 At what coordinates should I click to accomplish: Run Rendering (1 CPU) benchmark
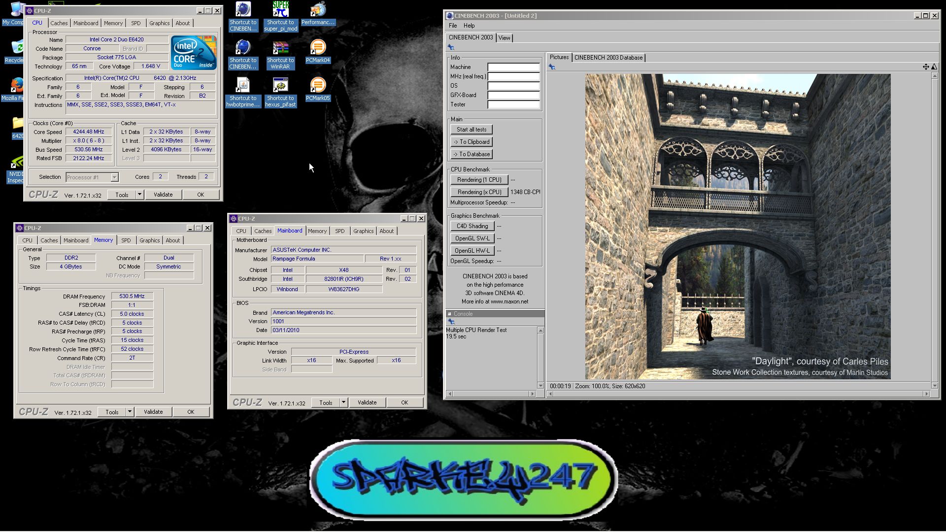[479, 180]
